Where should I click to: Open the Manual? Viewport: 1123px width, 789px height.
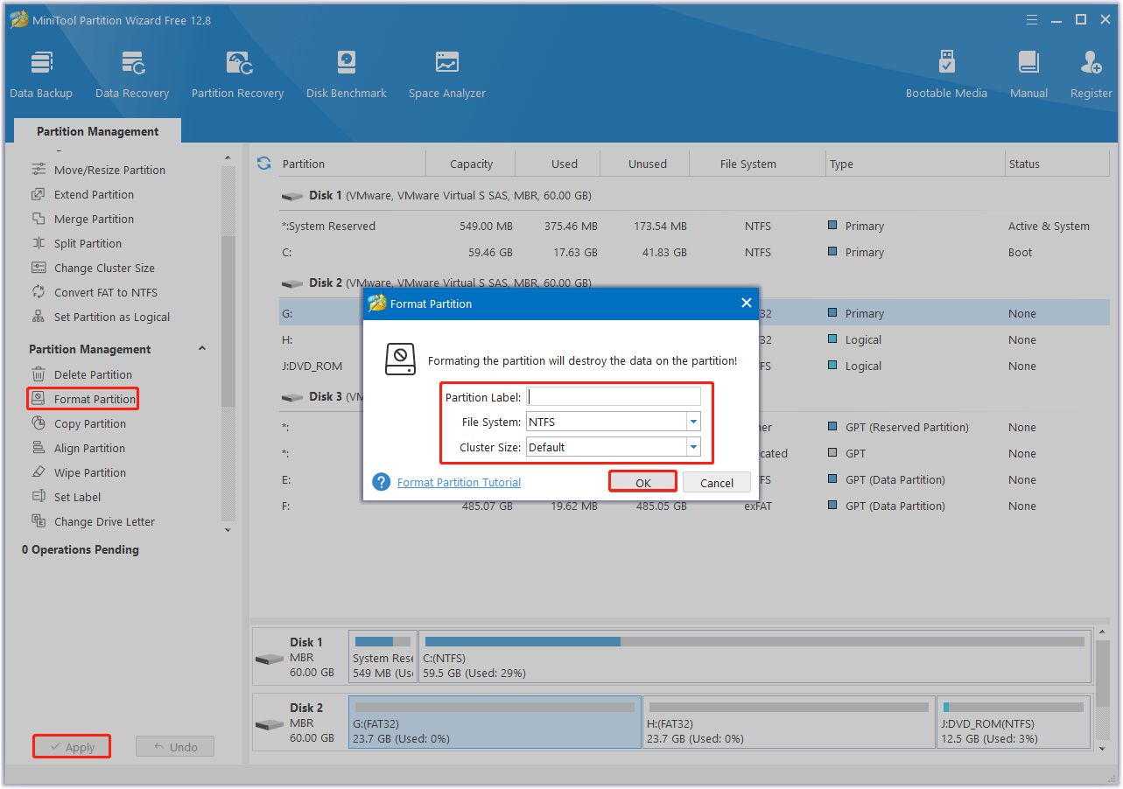click(x=1028, y=72)
